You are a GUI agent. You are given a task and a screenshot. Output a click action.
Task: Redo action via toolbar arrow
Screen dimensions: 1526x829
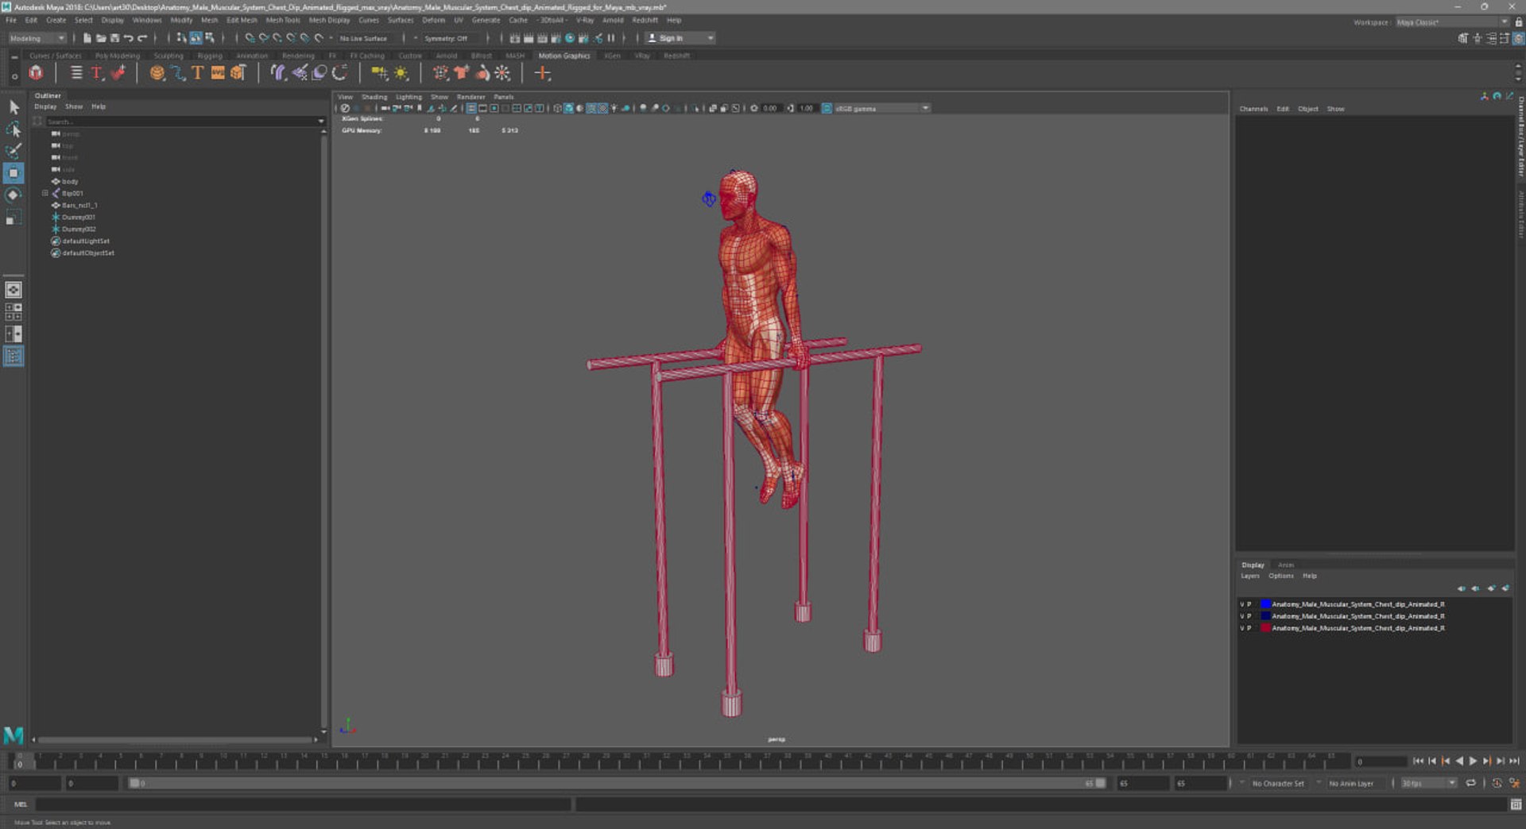point(142,38)
